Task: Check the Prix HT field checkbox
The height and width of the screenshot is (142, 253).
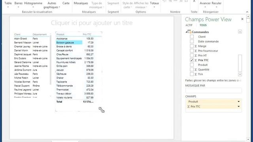Action: [192, 55]
